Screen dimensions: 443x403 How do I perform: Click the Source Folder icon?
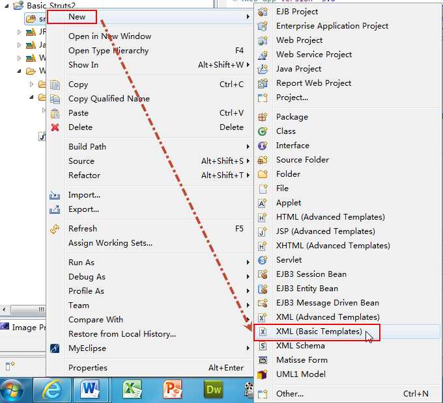263,160
